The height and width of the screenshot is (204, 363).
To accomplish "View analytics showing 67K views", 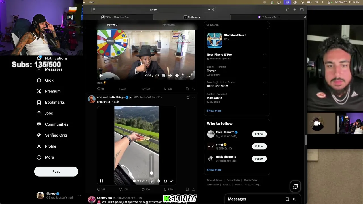I will [x=168, y=89].
